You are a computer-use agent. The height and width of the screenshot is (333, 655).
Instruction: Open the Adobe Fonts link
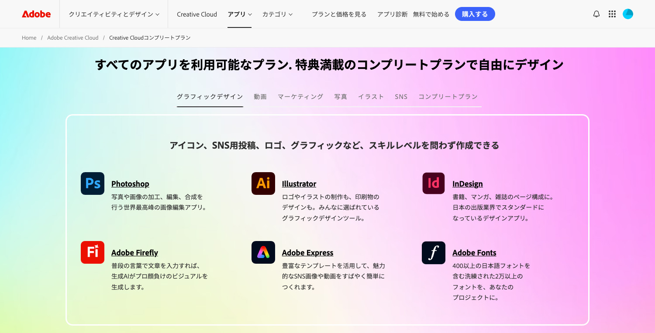pos(474,253)
